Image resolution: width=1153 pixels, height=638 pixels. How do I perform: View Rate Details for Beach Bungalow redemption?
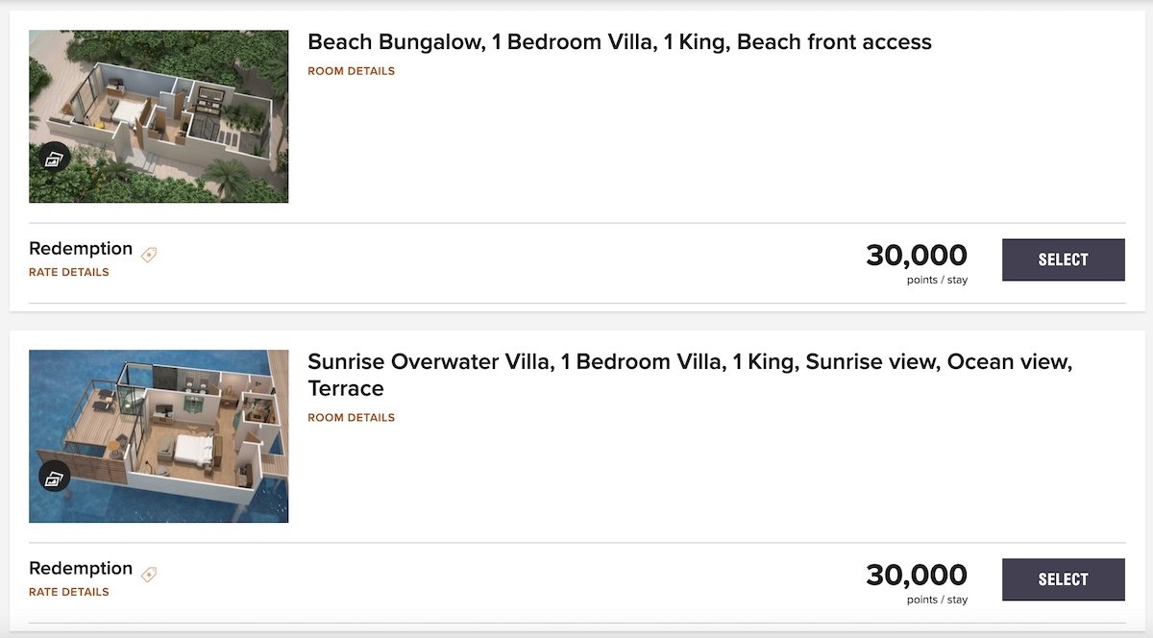pos(69,272)
